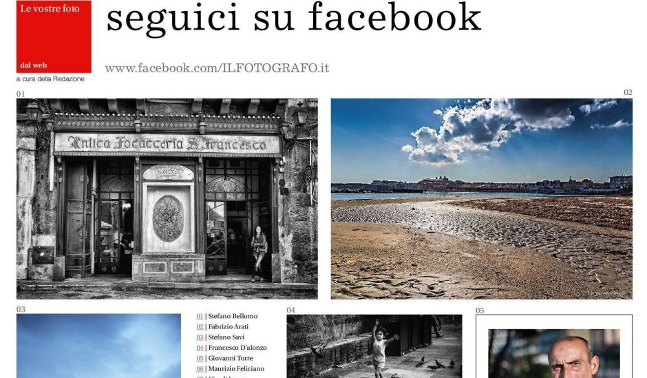The width and height of the screenshot is (647, 378).
Task: Click 'a cura della Redazione' caption
Action: click(50, 79)
